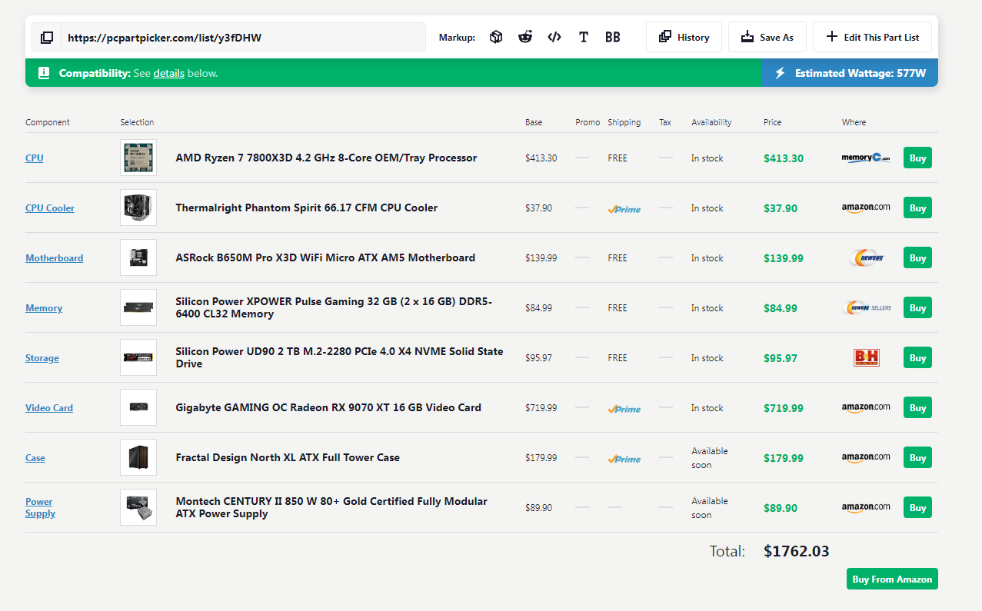Click Prime shipping icon in CPU Cooler row
This screenshot has height=611, width=982.
pos(624,208)
